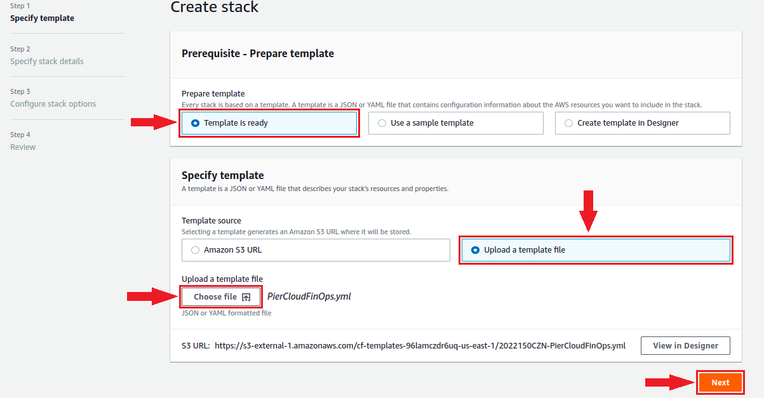Click the PierCloudFinOps.yml file name
This screenshot has width=764, height=398.
point(309,296)
